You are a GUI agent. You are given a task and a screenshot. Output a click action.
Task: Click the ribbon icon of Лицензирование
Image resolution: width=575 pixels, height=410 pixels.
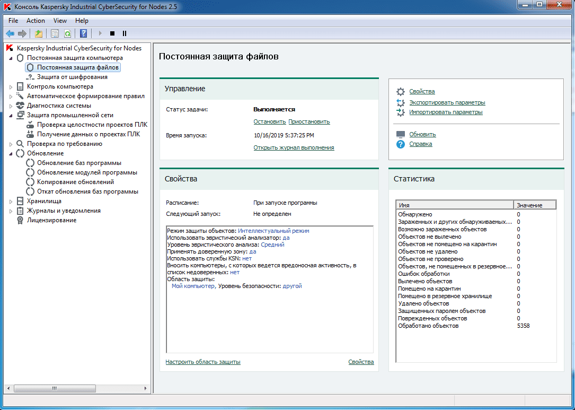coord(20,220)
